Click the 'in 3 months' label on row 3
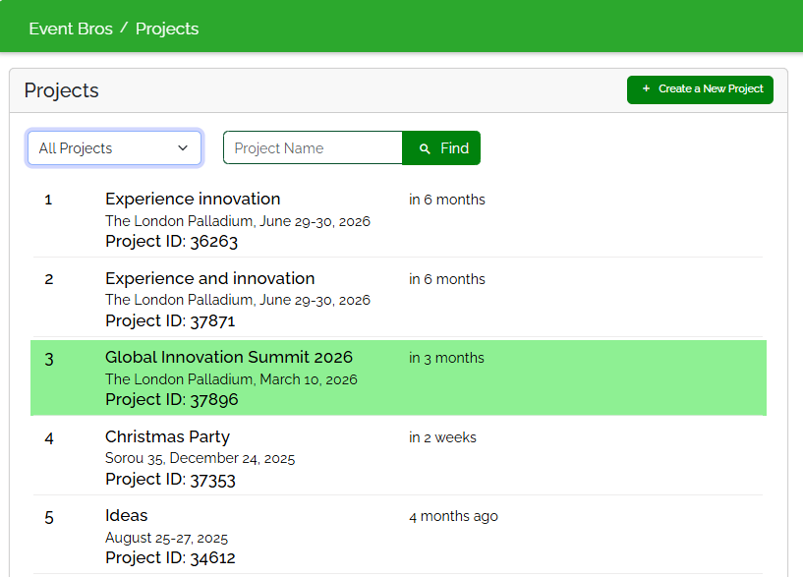This screenshot has width=803, height=577. click(x=446, y=359)
